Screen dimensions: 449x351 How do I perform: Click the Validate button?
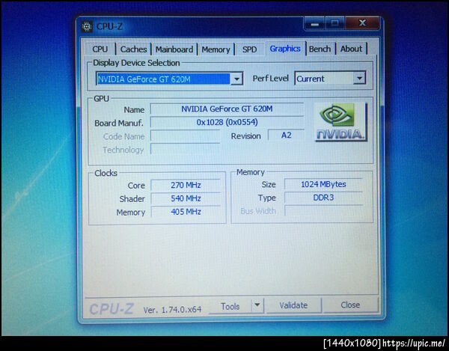point(293,305)
